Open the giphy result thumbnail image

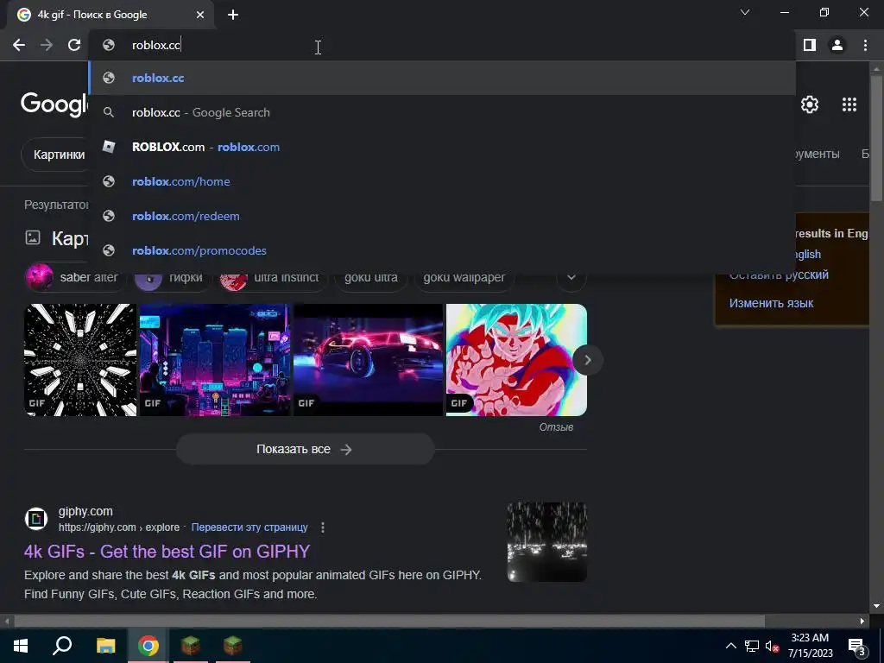click(x=546, y=542)
